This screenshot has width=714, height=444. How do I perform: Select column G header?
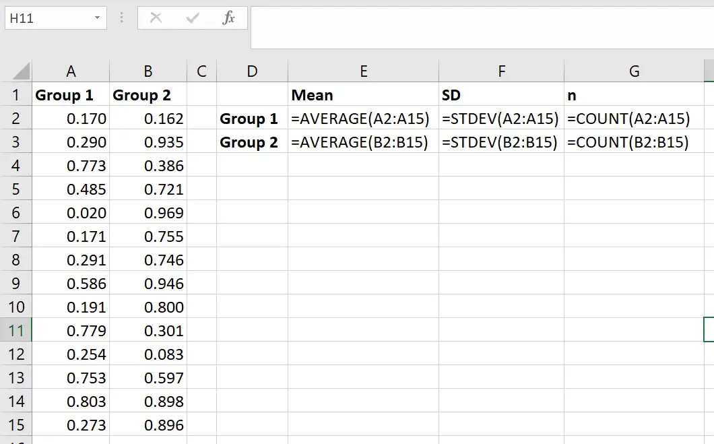[x=633, y=71]
